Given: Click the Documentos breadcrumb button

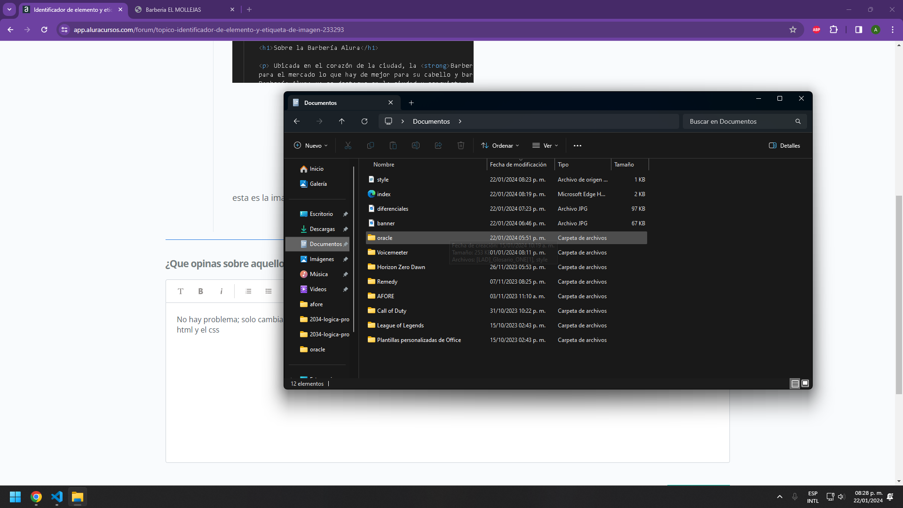Looking at the screenshot, I should [x=430, y=121].
